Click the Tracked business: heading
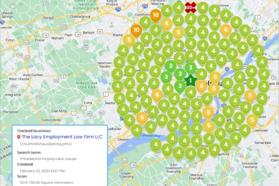Image resolution: width=279 pixels, height=186 pixels. pyautogui.click(x=34, y=131)
